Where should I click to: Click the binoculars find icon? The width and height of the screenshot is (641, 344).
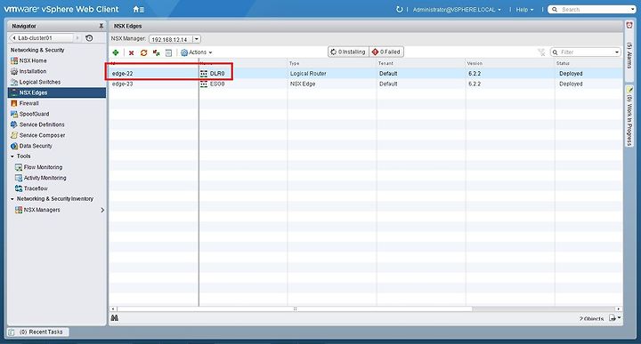pyautogui.click(x=115, y=318)
